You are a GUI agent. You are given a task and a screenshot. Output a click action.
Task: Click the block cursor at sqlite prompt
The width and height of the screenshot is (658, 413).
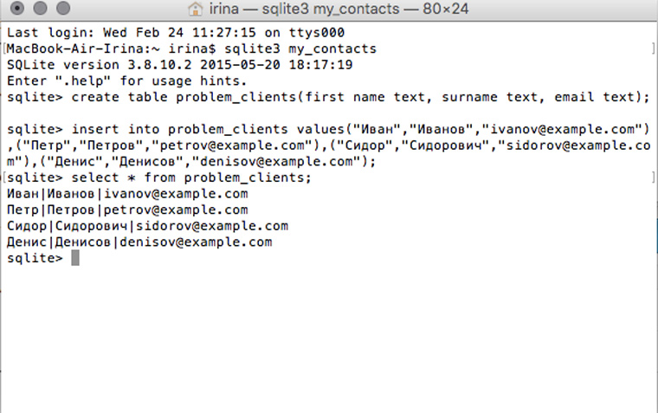(75, 258)
